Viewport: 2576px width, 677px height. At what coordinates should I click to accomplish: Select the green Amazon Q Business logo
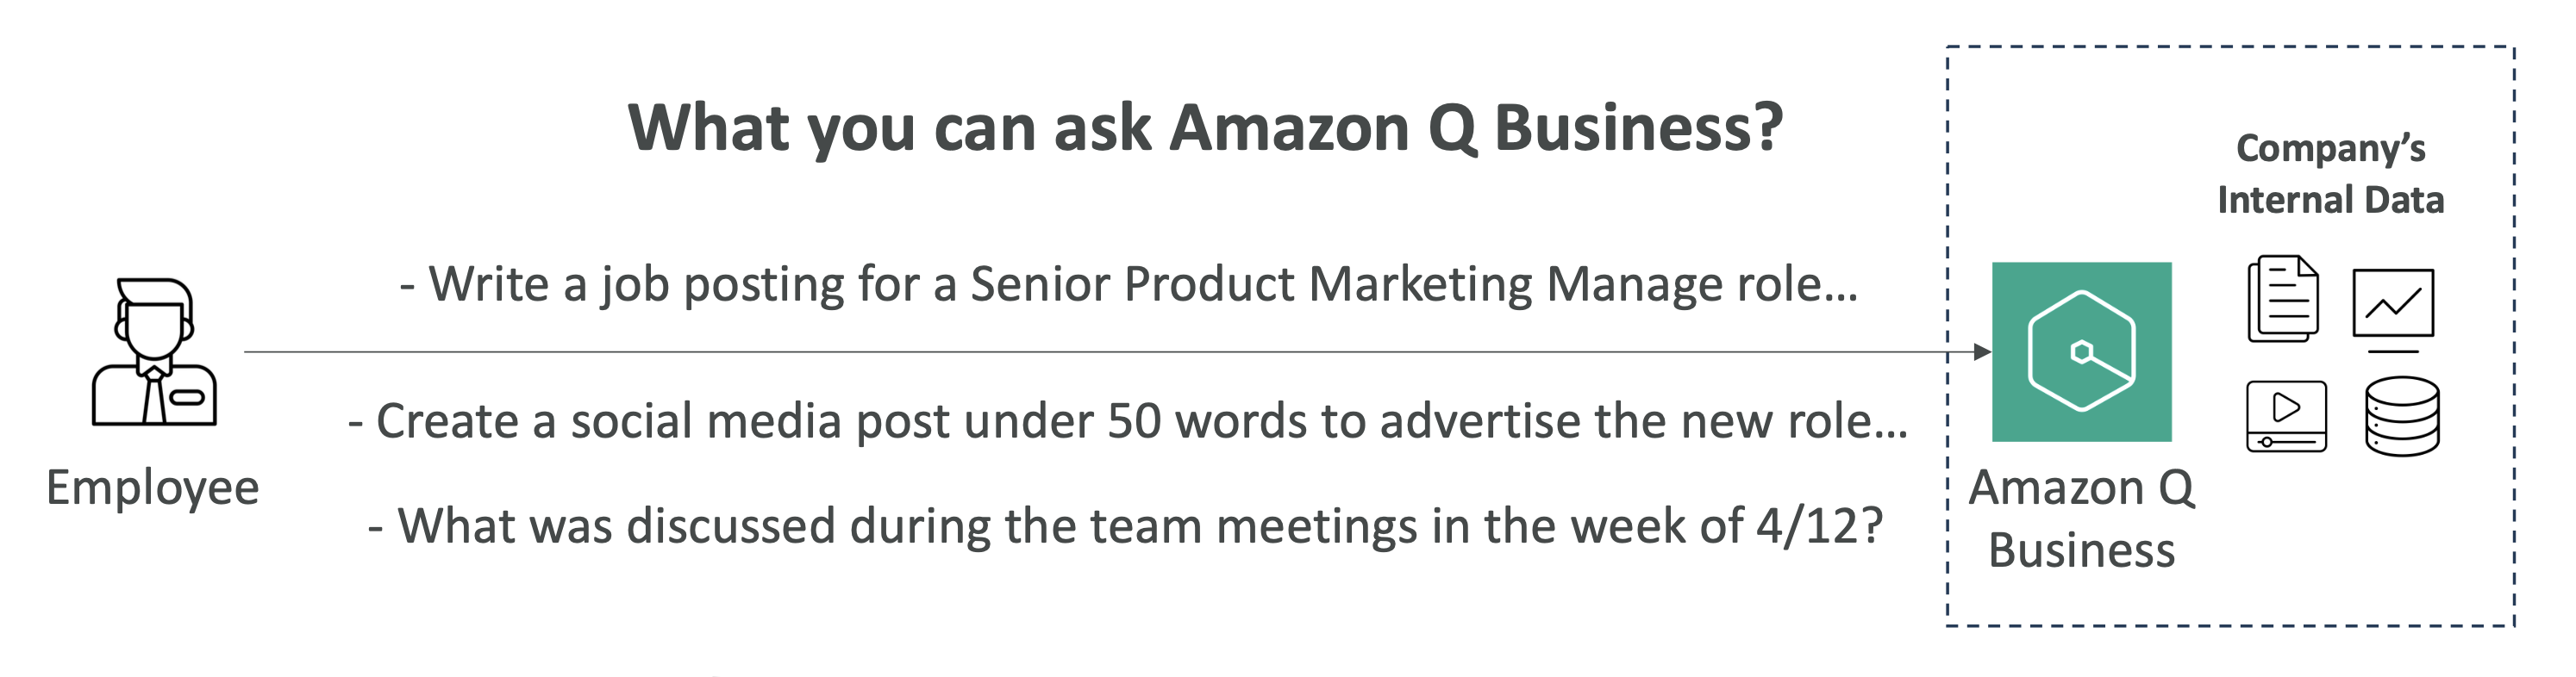2081,351
